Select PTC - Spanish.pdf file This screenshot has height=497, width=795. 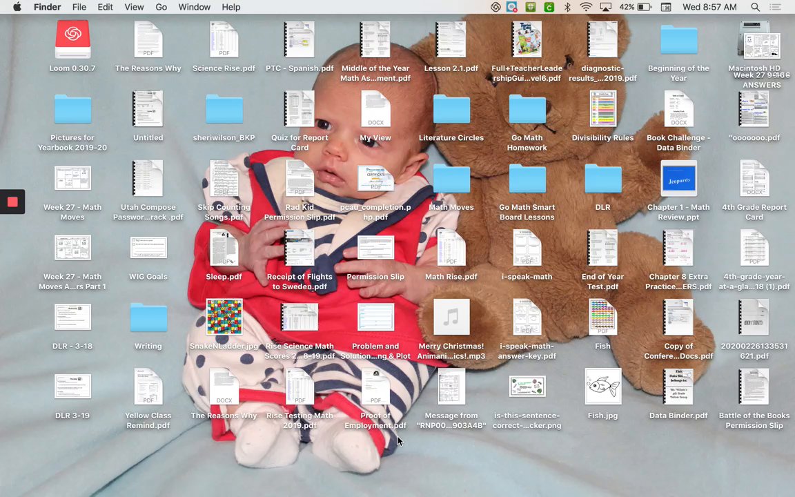pos(299,39)
